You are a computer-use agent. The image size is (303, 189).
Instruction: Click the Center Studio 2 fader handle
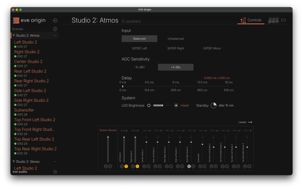pyautogui.click(x=146, y=142)
